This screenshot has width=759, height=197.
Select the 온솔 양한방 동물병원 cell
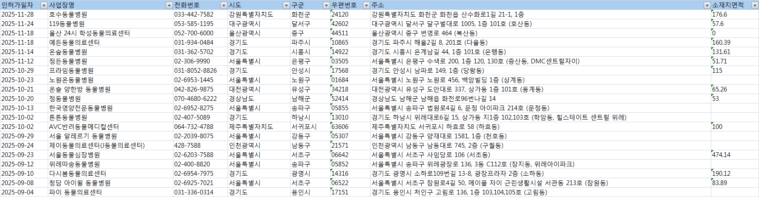(110, 89)
